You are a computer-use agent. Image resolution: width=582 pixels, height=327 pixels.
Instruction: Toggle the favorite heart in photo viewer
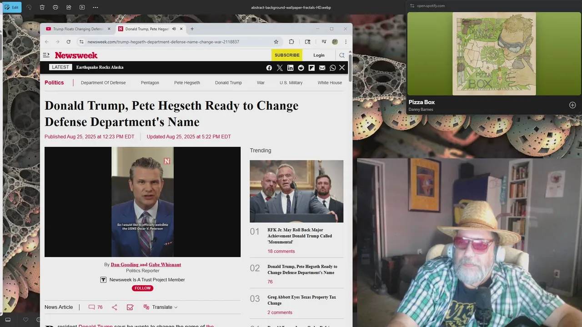pos(25,320)
